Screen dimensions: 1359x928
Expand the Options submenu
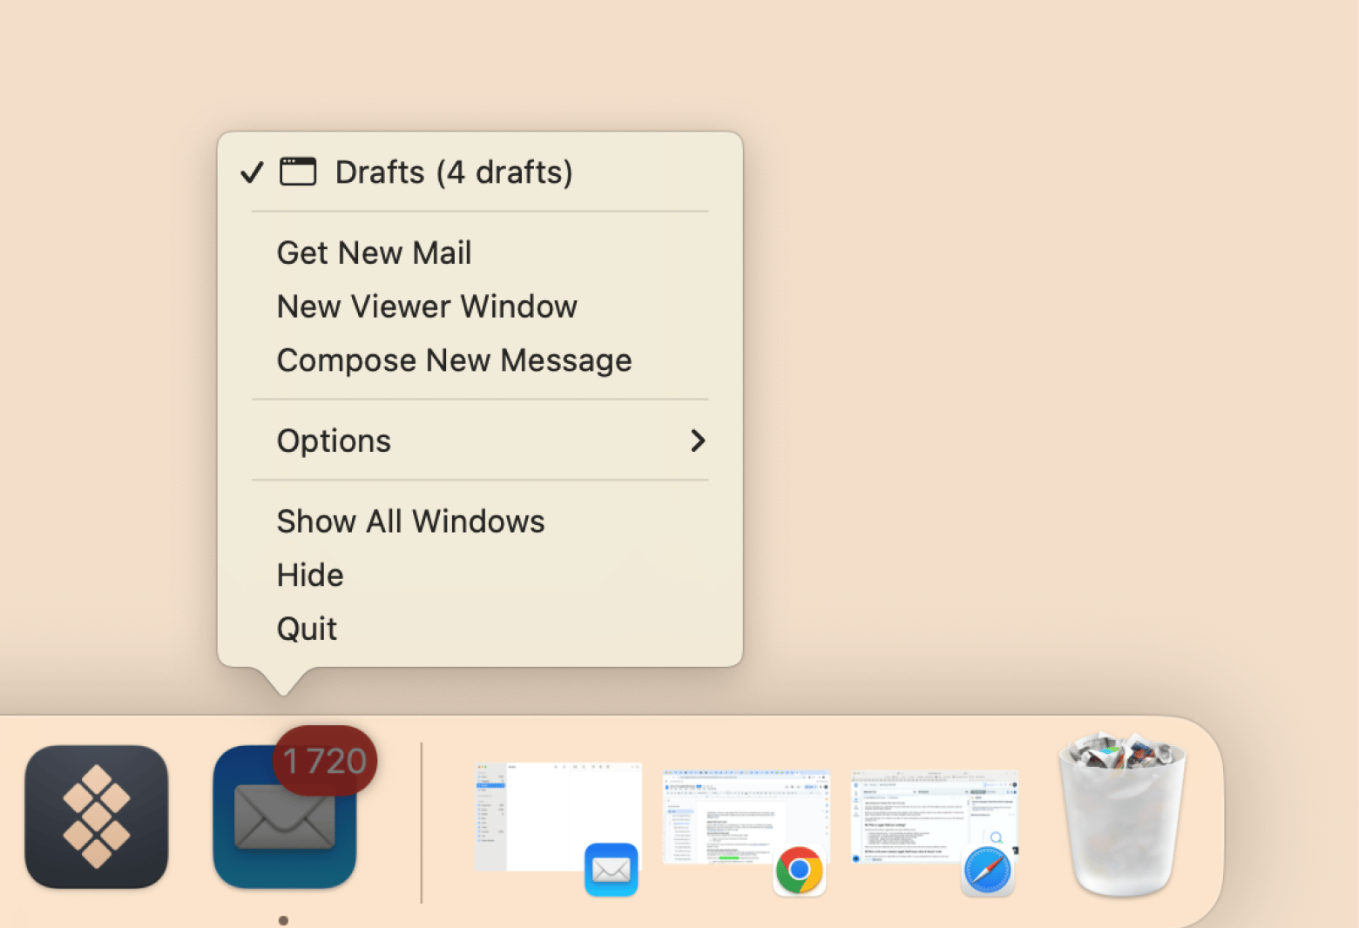click(x=335, y=440)
